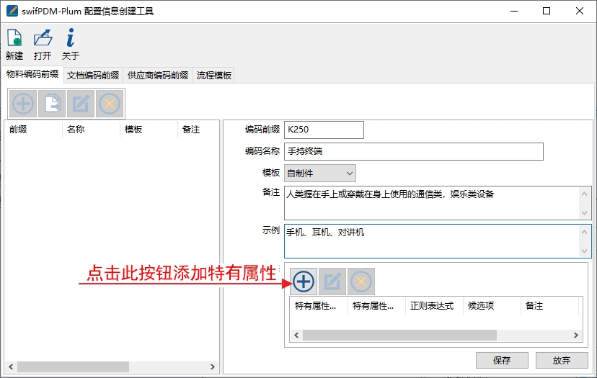Click the attribute table horizontal scrollbar
This screenshot has width=597, height=378.
pyautogui.click(x=400, y=336)
